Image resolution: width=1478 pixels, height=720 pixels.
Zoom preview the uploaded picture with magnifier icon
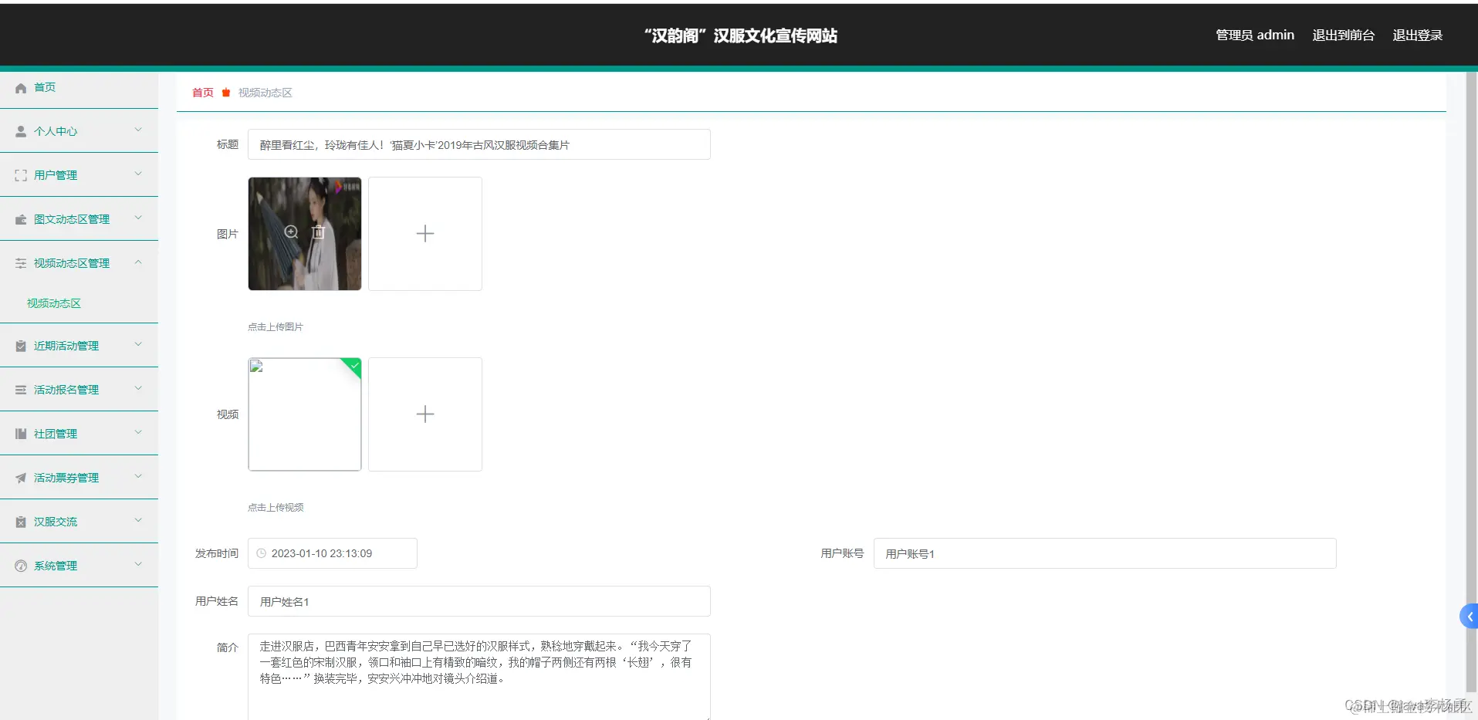[291, 232]
